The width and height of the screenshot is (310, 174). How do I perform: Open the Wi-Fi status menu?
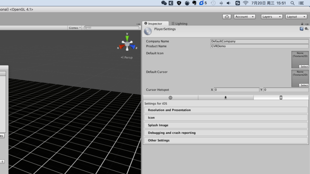click(245, 3)
